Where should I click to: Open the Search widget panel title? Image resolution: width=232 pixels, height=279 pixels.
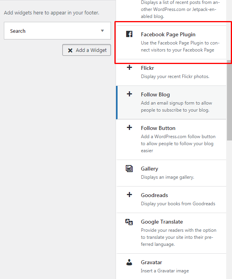click(18, 31)
